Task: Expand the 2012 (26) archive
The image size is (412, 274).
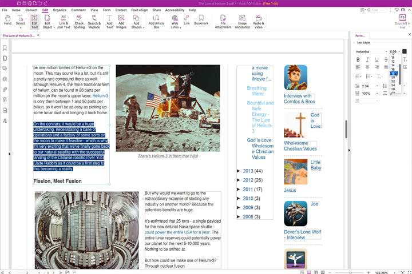Action: click(238, 180)
